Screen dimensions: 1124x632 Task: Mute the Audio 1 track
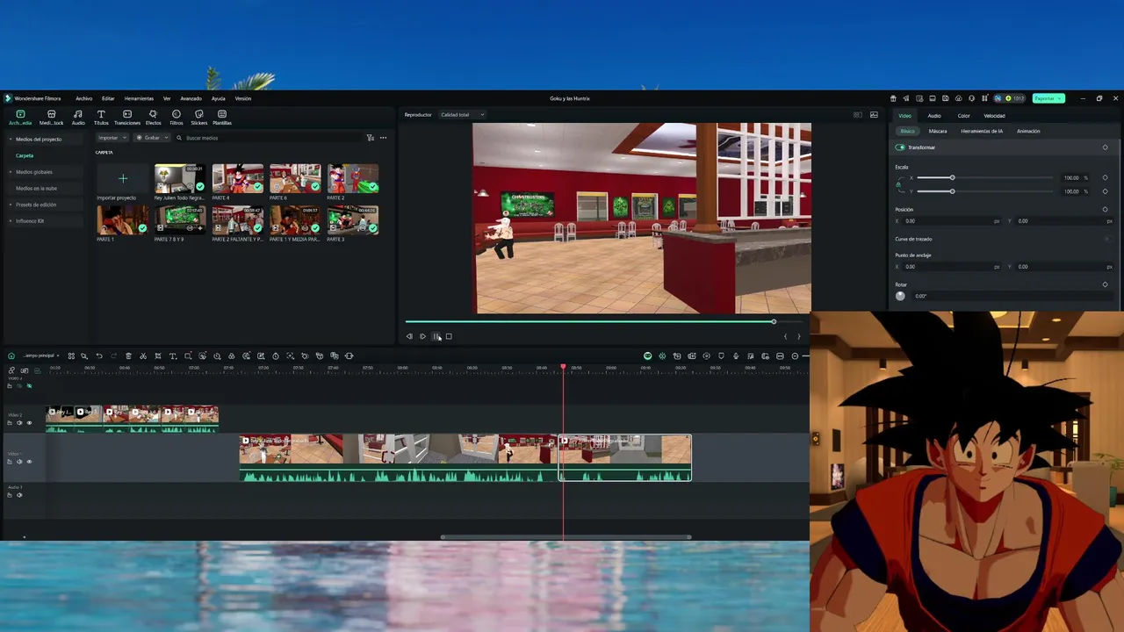[x=19, y=495]
